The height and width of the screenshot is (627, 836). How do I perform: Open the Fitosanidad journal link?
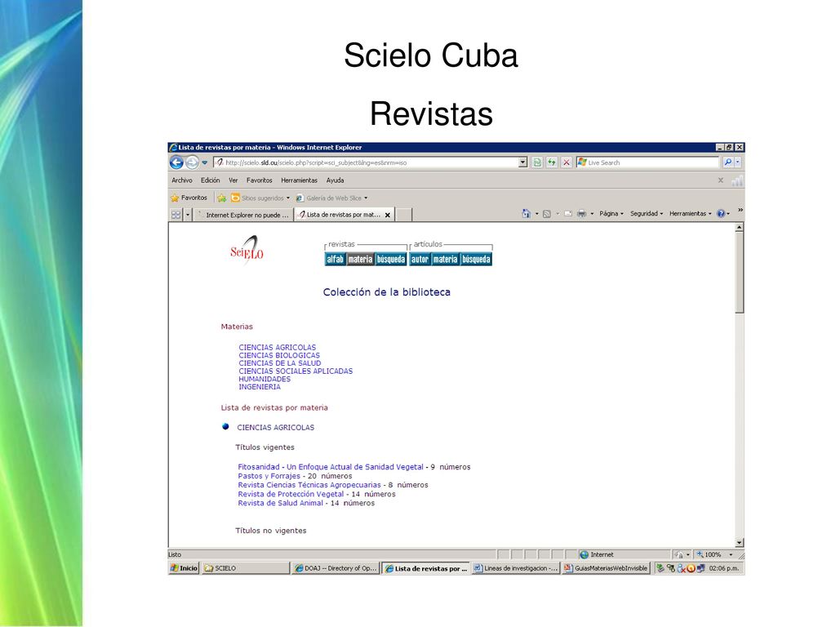tap(331, 467)
